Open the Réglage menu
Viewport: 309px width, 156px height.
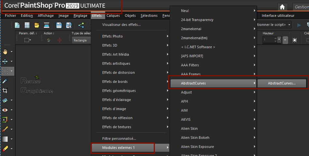[80, 16]
